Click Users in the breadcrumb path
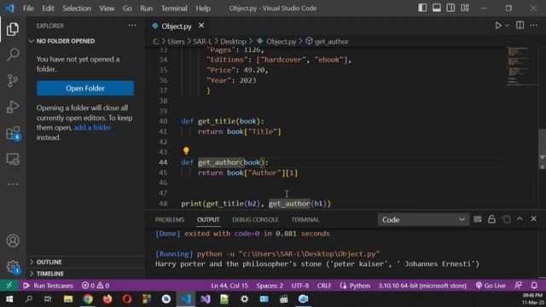Viewport: 546px width, 307px height. (x=176, y=42)
